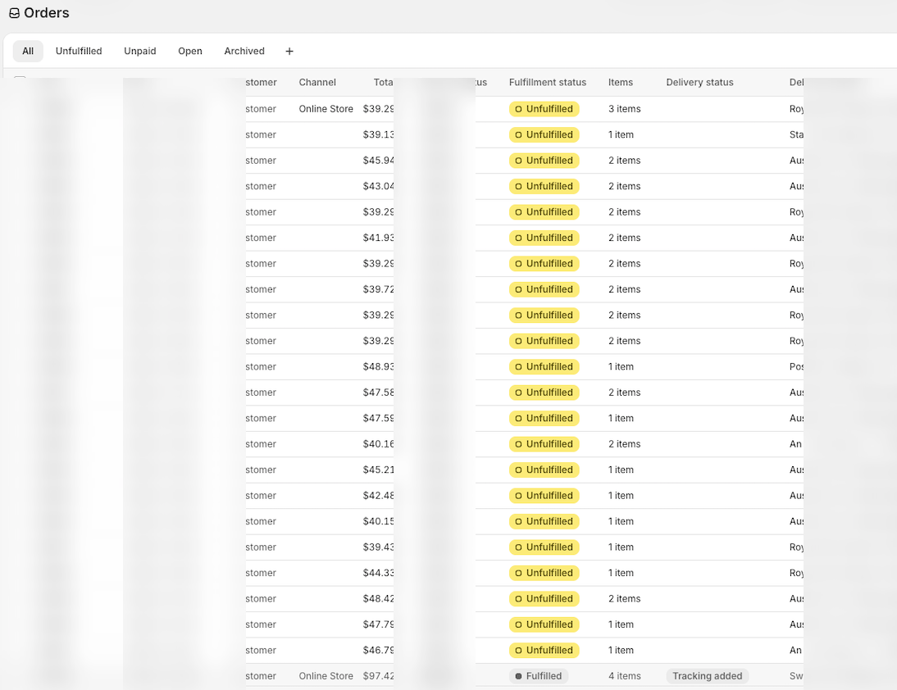This screenshot has width=897, height=690.
Task: Toggle the select-all orders checkbox
Action: tap(20, 82)
